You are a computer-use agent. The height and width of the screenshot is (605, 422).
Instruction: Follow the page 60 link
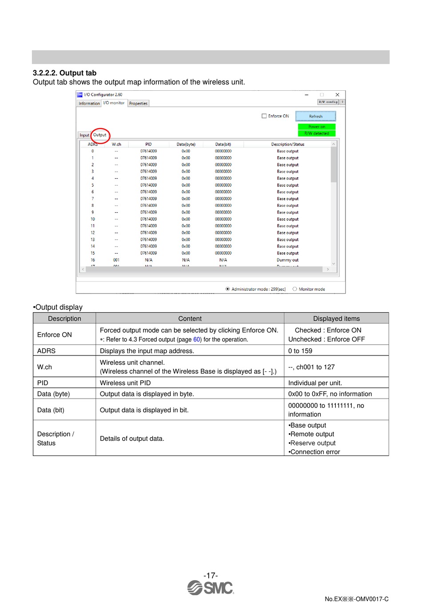tap(197, 339)
